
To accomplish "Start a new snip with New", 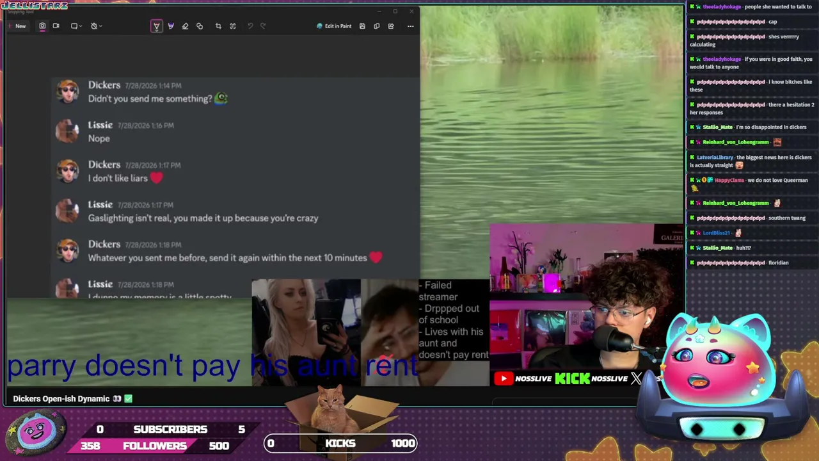I will click(17, 26).
